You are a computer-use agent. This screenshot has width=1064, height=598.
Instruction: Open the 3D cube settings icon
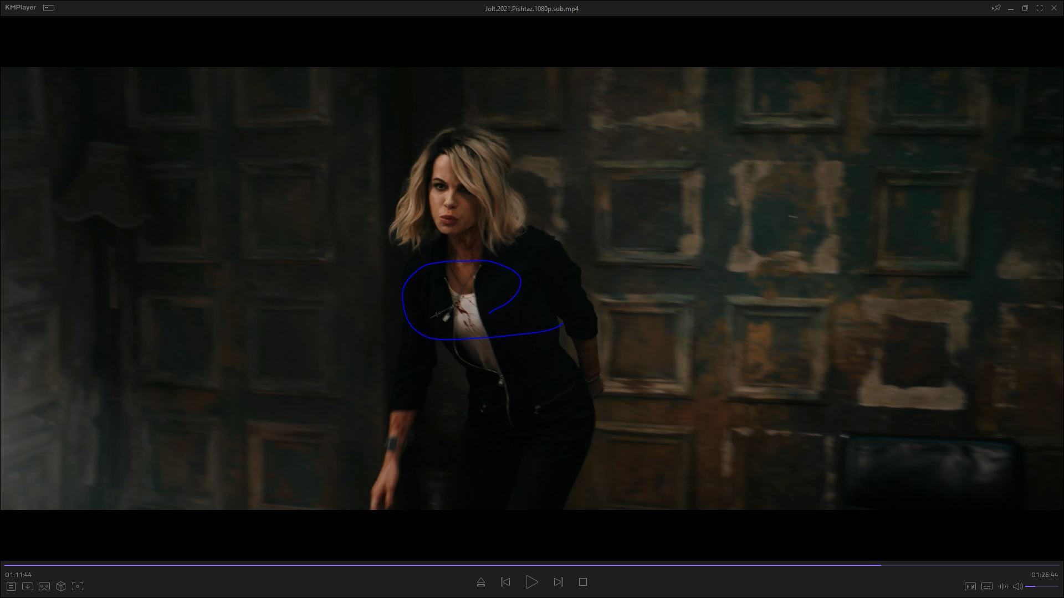click(61, 586)
